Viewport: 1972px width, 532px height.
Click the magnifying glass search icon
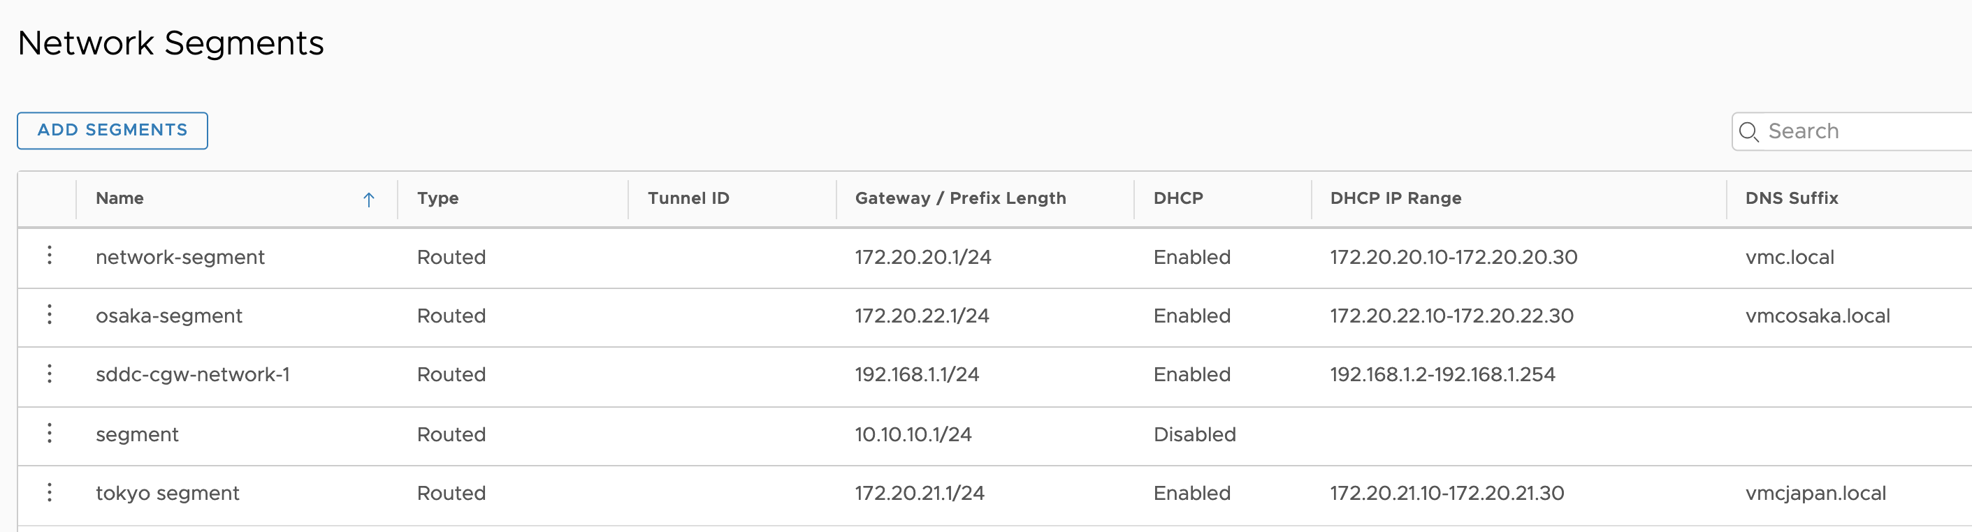[1748, 131]
